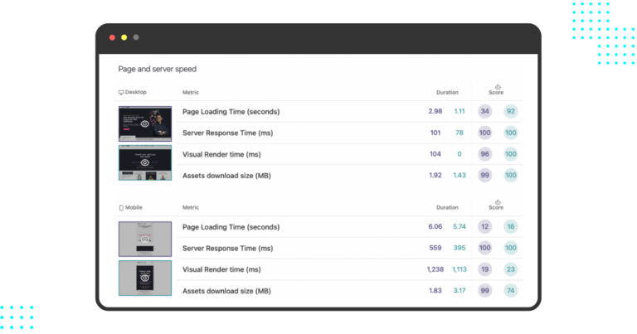Click the mobile Metric column header

(x=191, y=207)
